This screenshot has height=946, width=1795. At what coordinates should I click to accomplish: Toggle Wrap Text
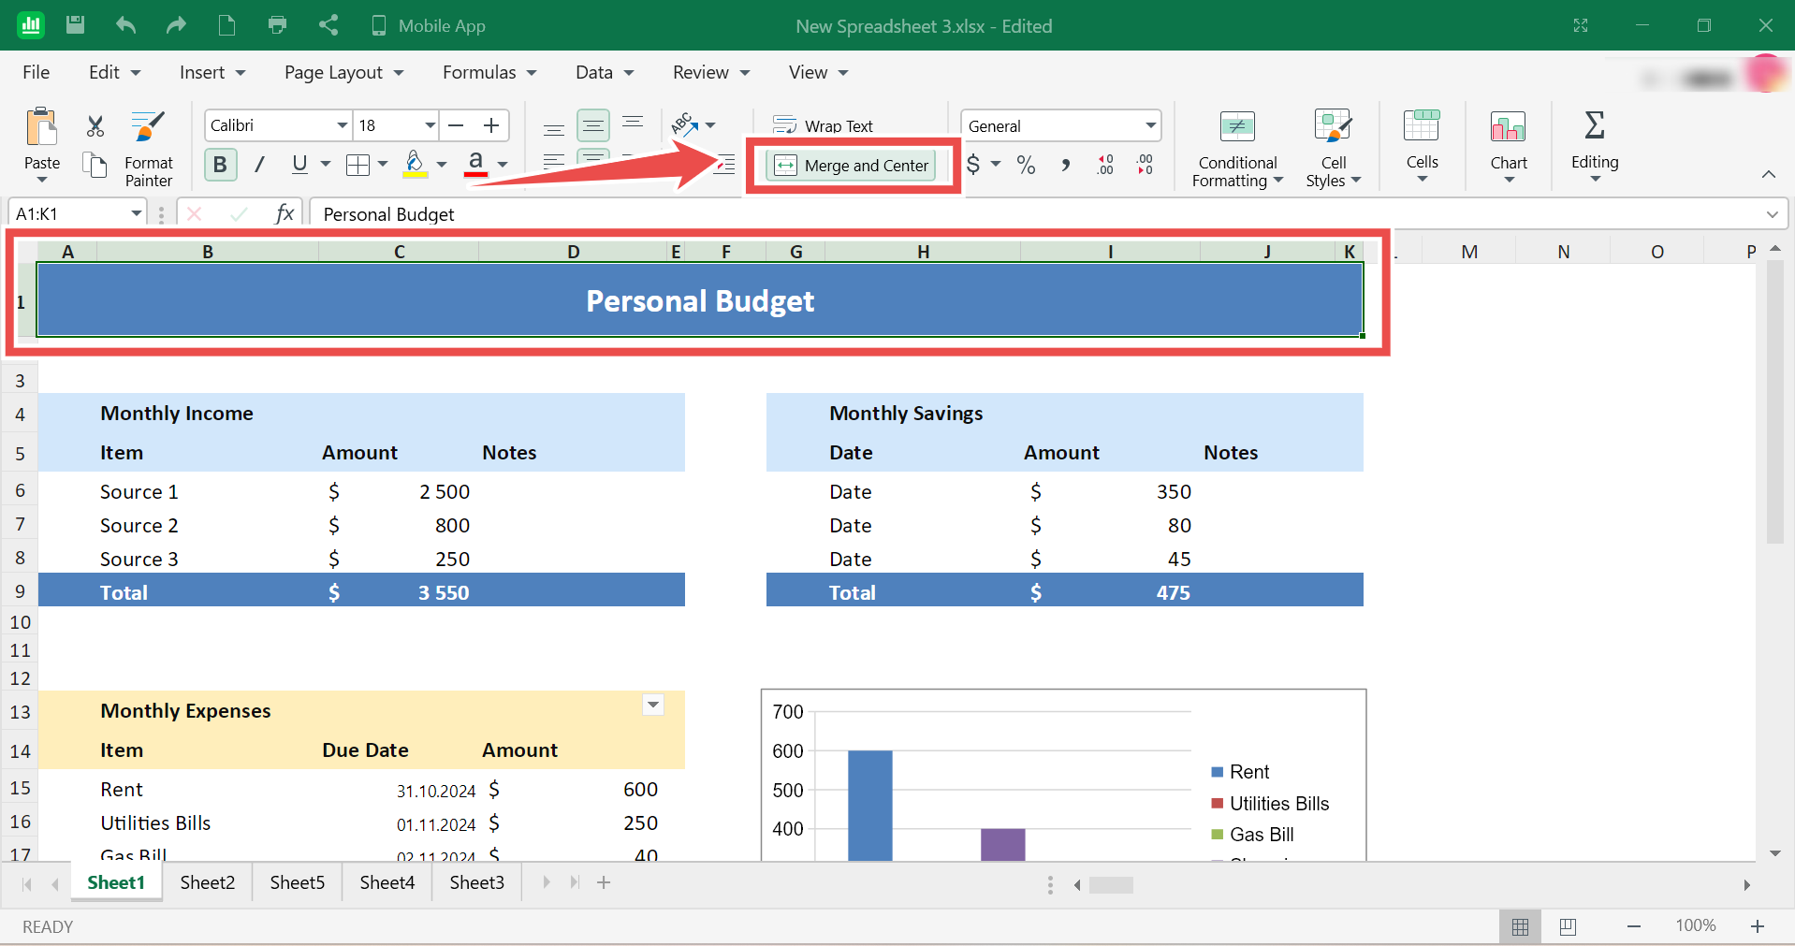pos(823,125)
